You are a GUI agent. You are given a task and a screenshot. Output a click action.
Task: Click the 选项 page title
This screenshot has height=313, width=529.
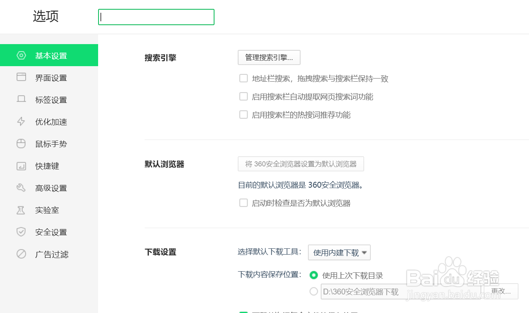[x=46, y=16]
